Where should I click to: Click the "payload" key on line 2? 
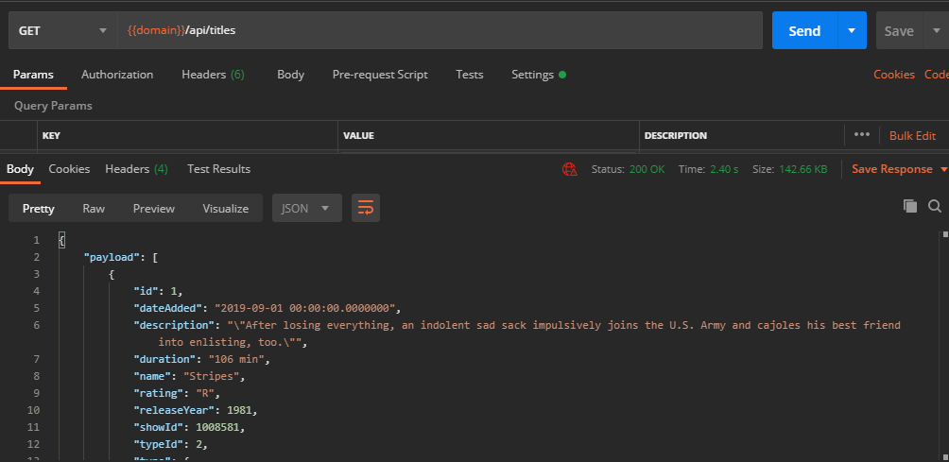pyautogui.click(x=112, y=258)
